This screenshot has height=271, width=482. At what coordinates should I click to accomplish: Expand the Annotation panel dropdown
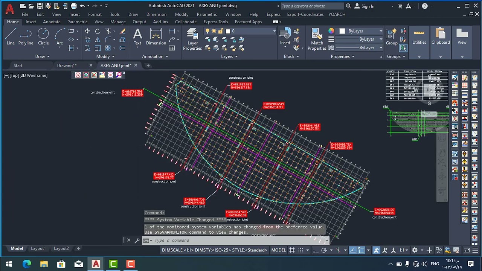[155, 56]
